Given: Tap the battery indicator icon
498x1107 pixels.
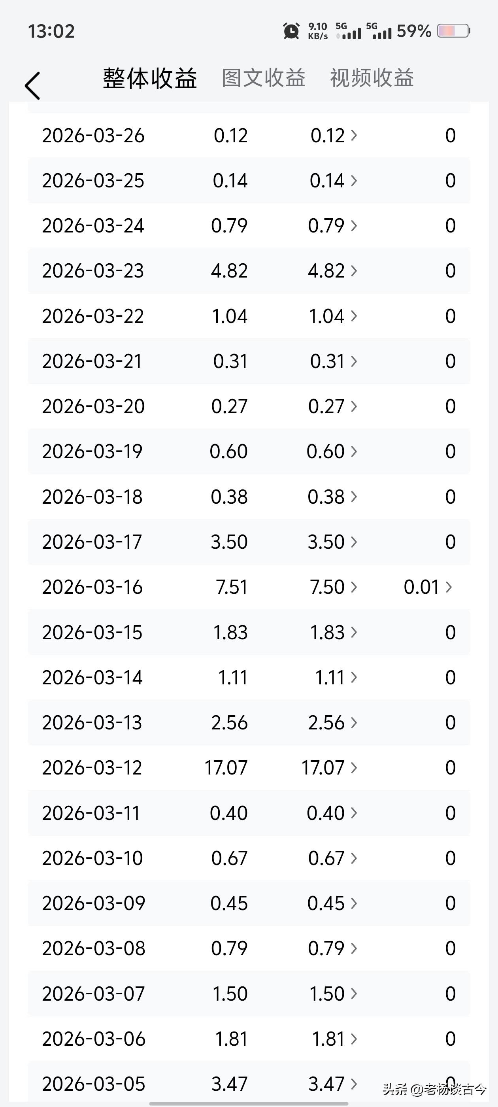Looking at the screenshot, I should click(454, 31).
